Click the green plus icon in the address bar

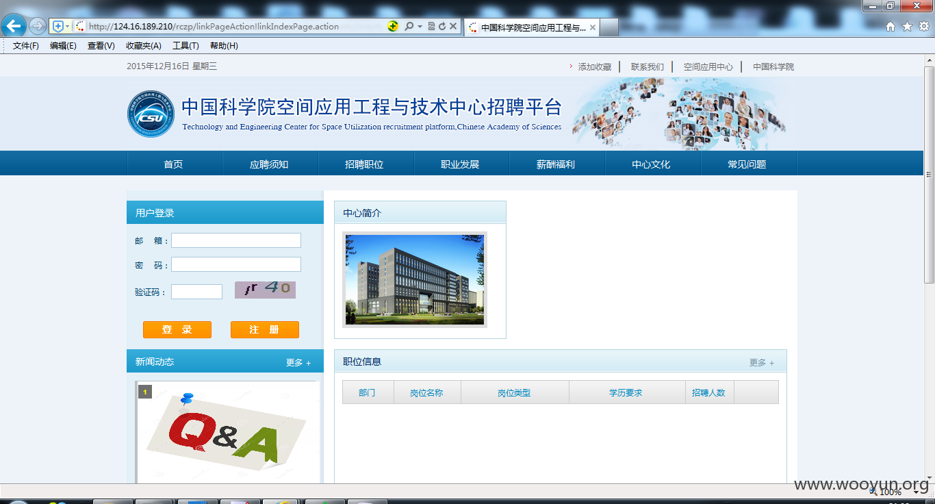coord(392,26)
